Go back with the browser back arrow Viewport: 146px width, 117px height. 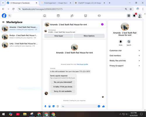pyautogui.click(x=3, y=9)
